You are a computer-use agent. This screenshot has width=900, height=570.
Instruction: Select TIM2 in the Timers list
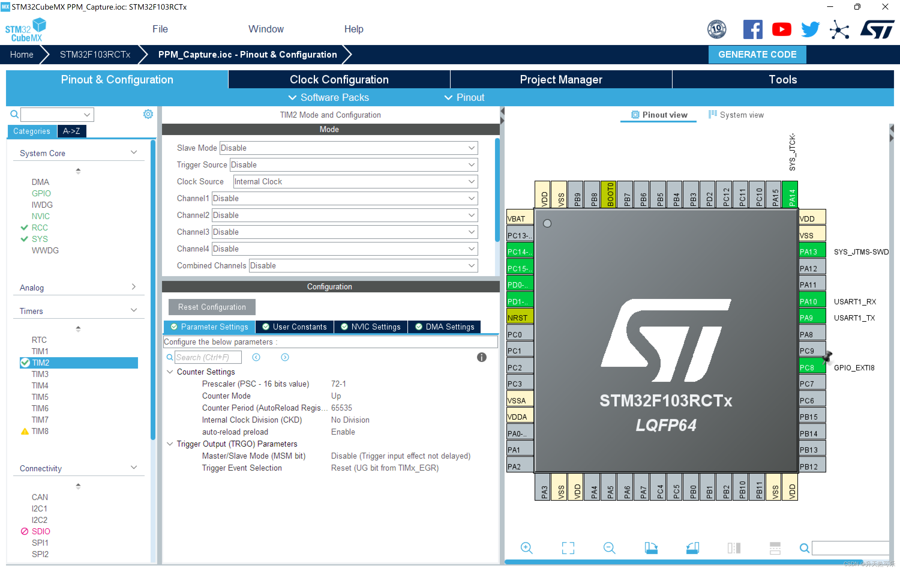click(41, 362)
